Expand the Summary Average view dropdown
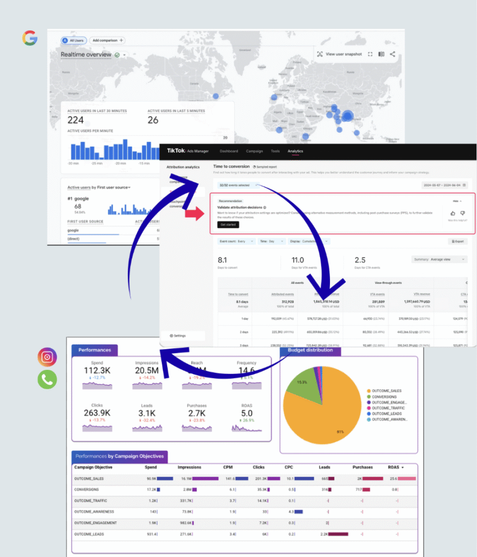This screenshot has height=557, width=477. click(439, 259)
